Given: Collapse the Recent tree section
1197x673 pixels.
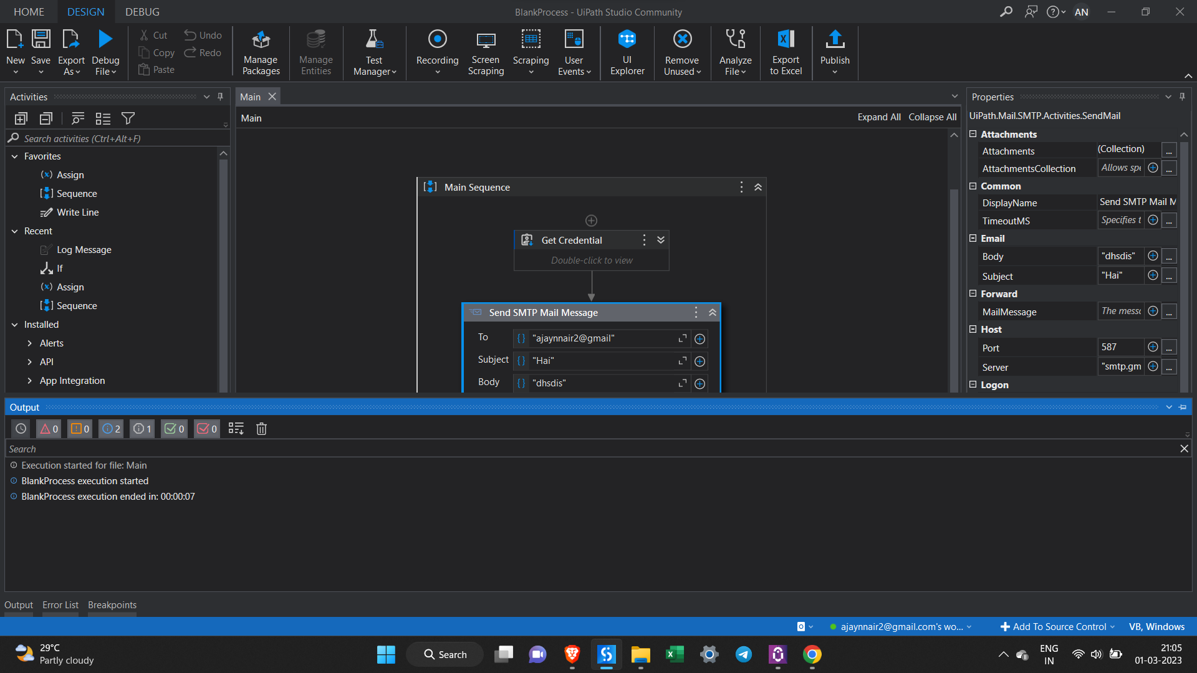Looking at the screenshot, I should pyautogui.click(x=14, y=231).
